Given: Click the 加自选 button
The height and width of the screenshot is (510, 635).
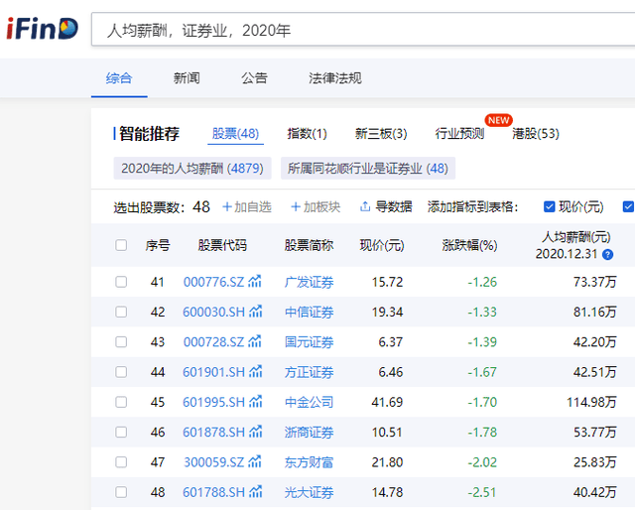Looking at the screenshot, I should 247,207.
